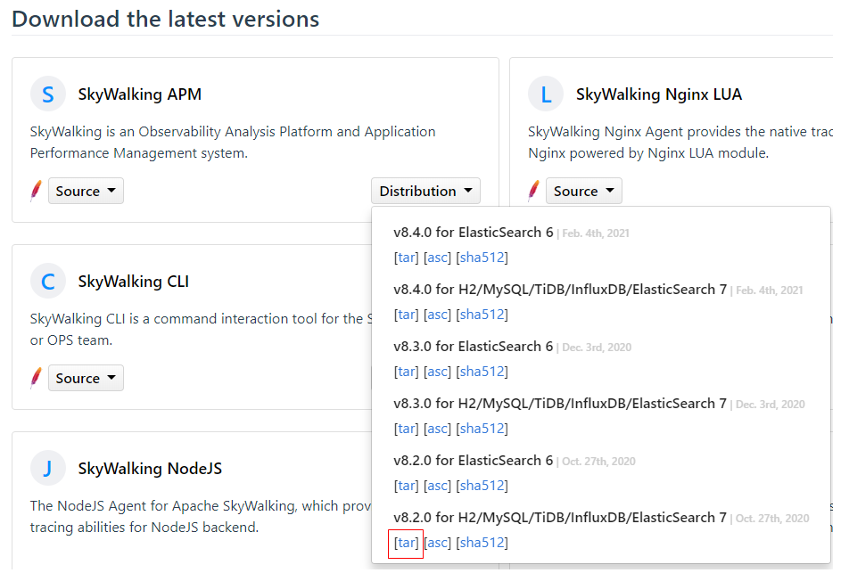This screenshot has width=849, height=573.
Task: Download tar for v8.2.0 H2/MySQL/TiDB/InfluxDB/ElasticSearch 7
Action: [x=407, y=543]
